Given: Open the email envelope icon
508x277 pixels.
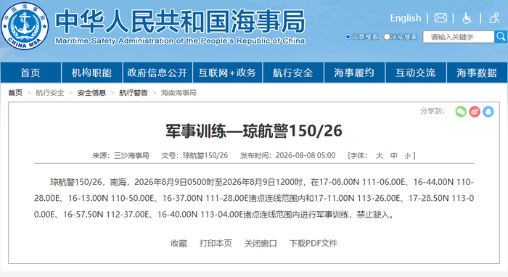Looking at the screenshot, I should pyautogui.click(x=441, y=18).
